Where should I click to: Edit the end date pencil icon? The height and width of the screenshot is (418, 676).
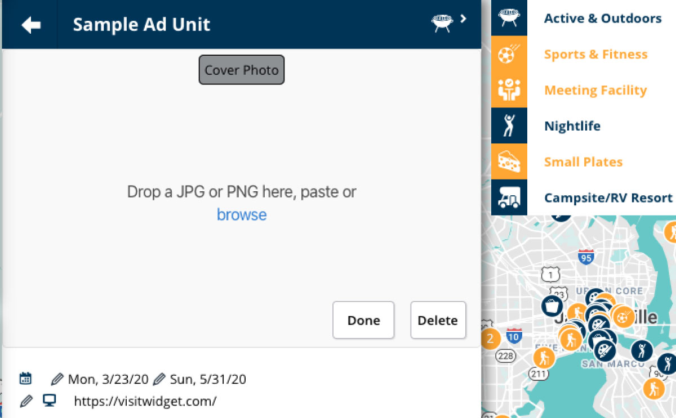(x=159, y=379)
